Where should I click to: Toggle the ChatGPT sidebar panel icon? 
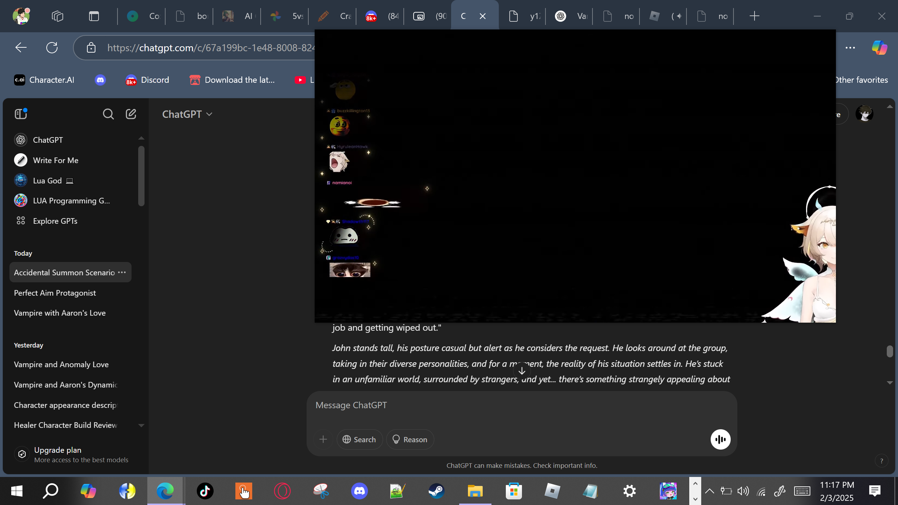pyautogui.click(x=21, y=114)
